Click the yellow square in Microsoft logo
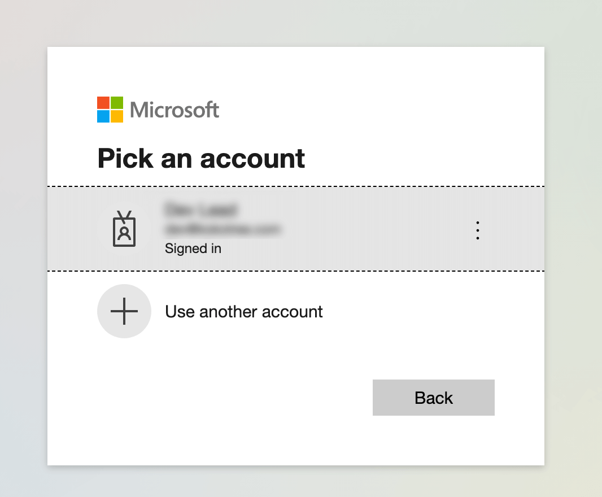602x497 pixels. coord(117,116)
